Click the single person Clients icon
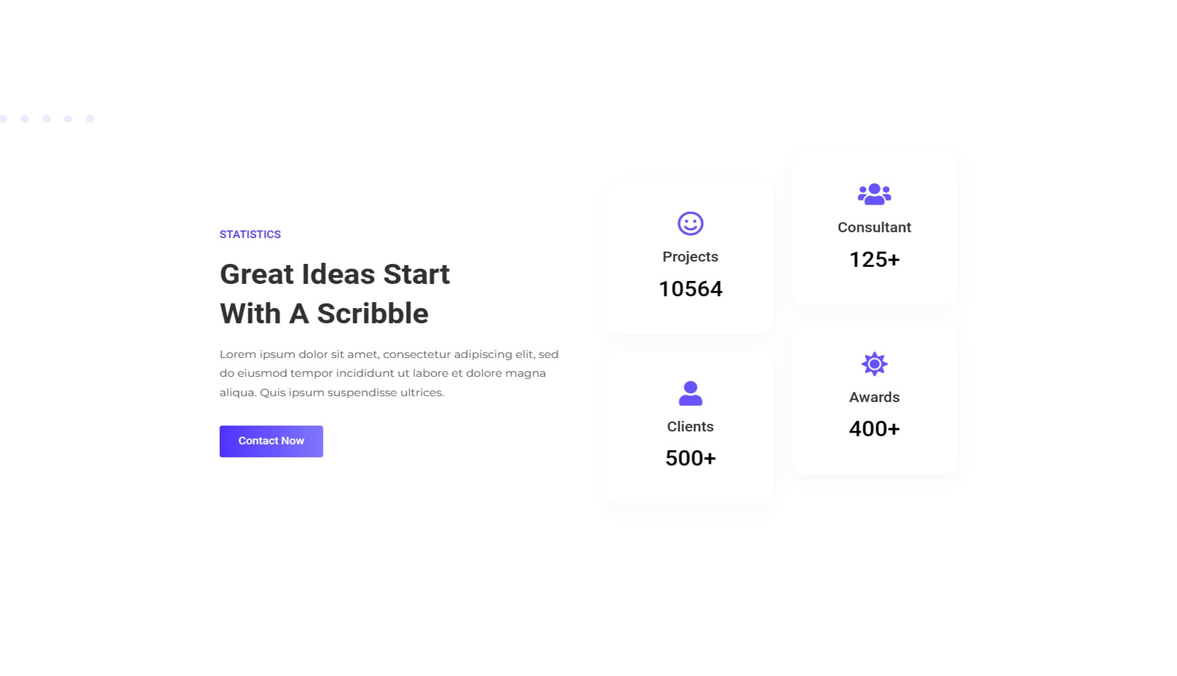Viewport: 1177px width, 676px height. coord(690,393)
